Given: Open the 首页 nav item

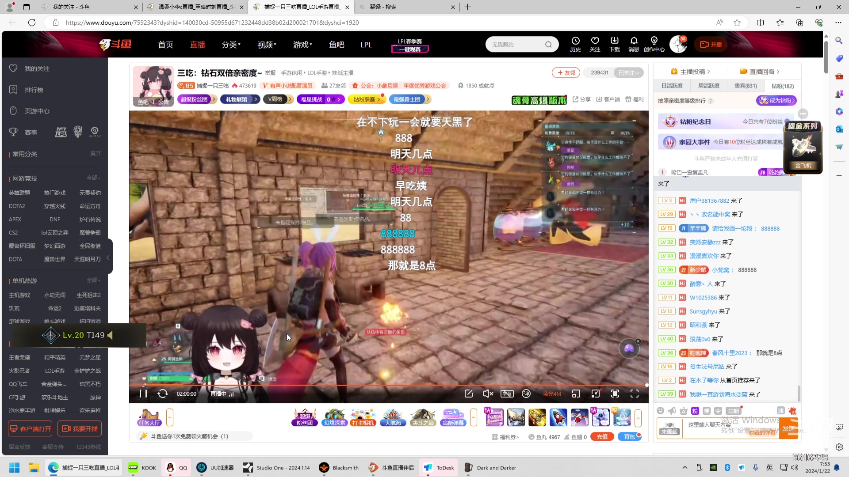Looking at the screenshot, I should coord(165,45).
